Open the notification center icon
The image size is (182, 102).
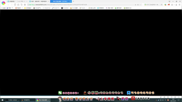179,100
